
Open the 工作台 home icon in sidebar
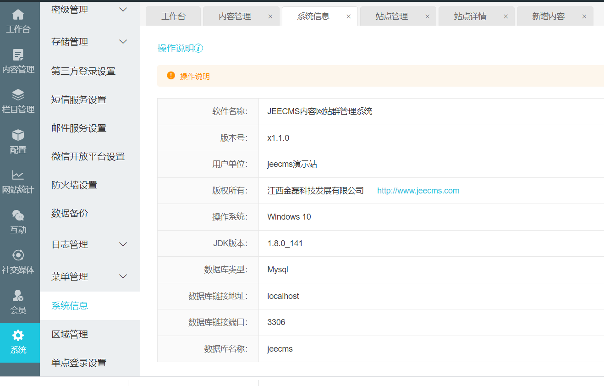click(18, 15)
